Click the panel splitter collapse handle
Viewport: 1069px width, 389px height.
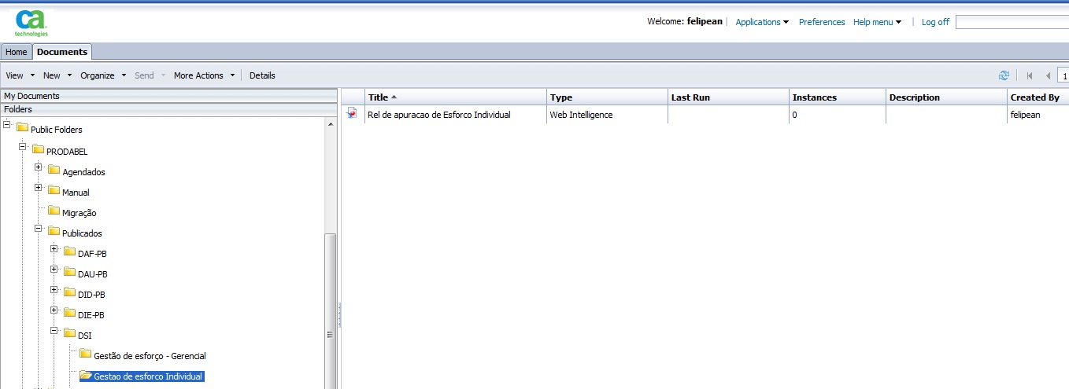[x=339, y=314]
